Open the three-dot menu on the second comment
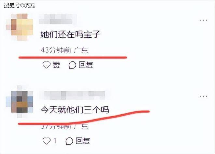The height and width of the screenshot is (154, 215). pyautogui.click(x=203, y=96)
